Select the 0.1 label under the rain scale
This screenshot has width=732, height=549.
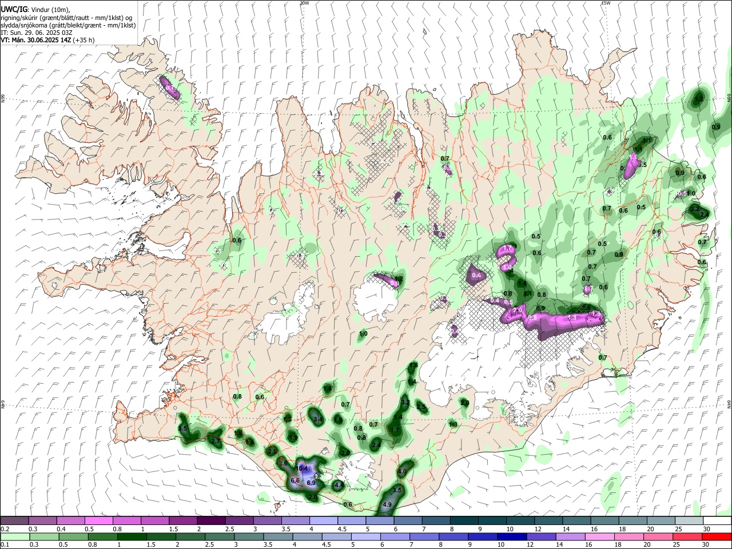5,545
